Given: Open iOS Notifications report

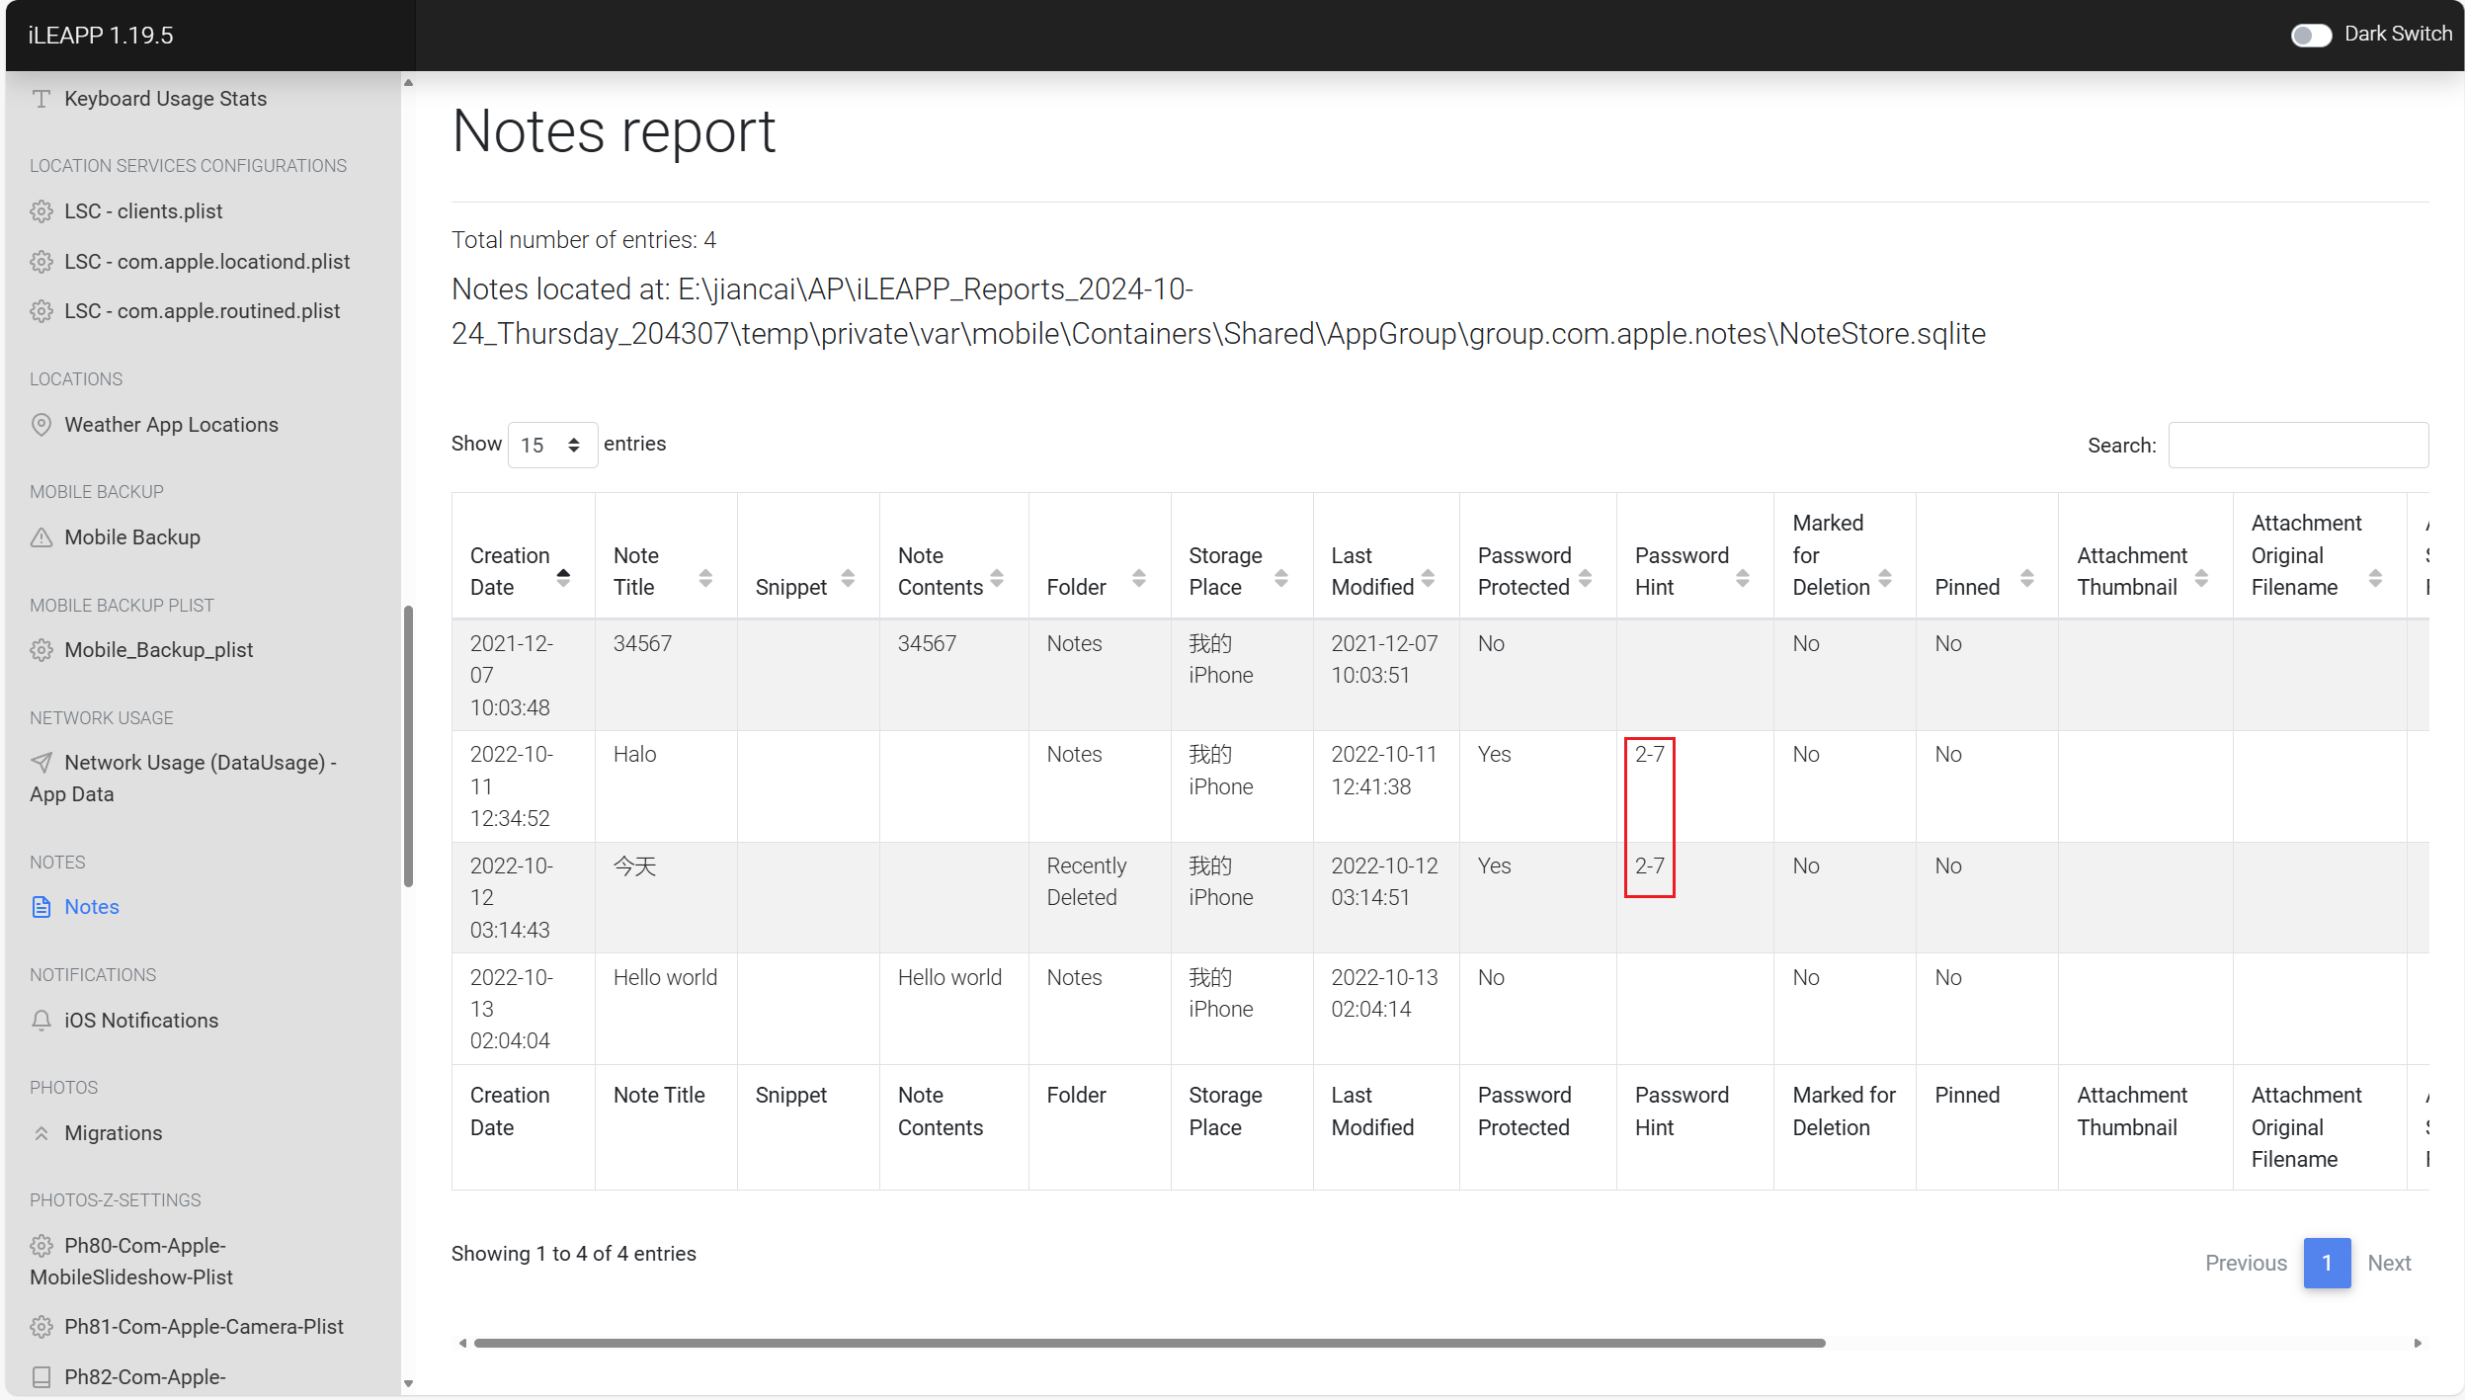Looking at the screenshot, I should coord(141,1021).
